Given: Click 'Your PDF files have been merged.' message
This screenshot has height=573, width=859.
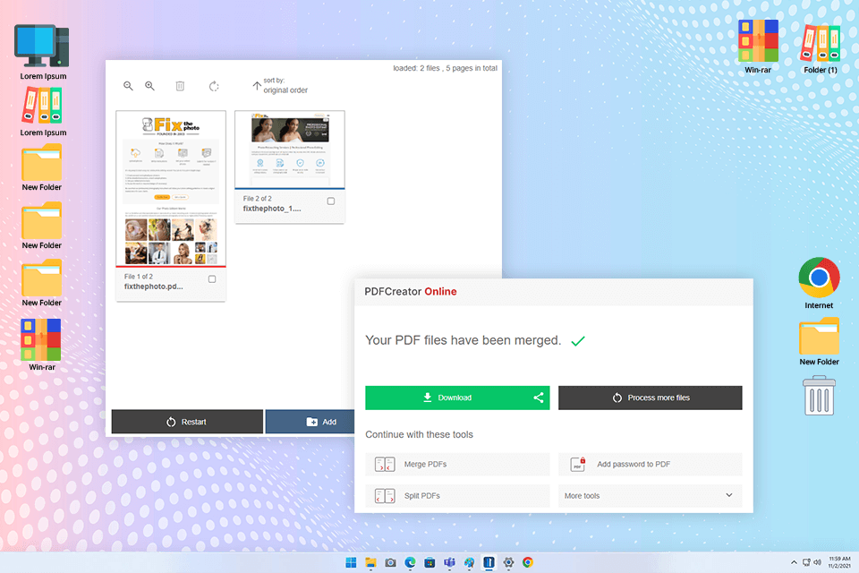Looking at the screenshot, I should click(463, 340).
